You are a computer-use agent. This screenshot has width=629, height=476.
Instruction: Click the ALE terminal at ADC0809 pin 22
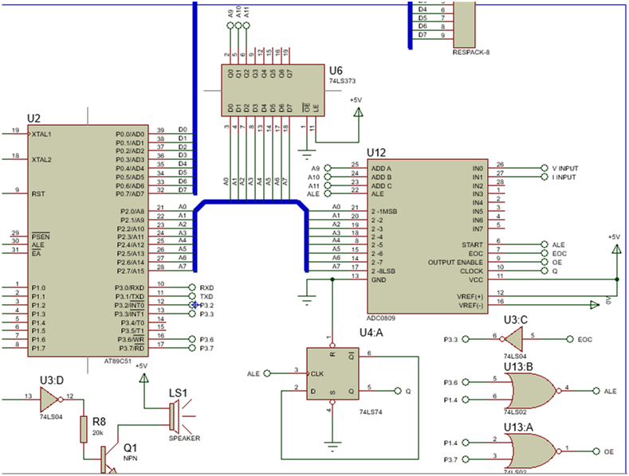(328, 193)
